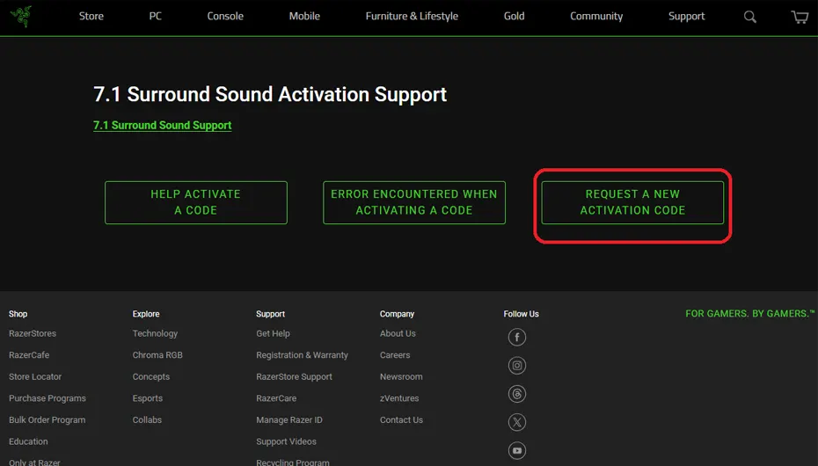
Task: Open Concepts footer link
Action: click(150, 377)
